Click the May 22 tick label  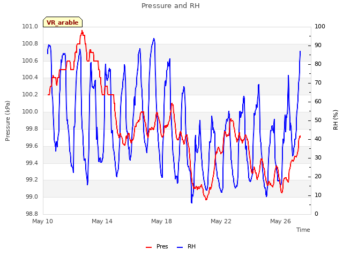point(221,221)
